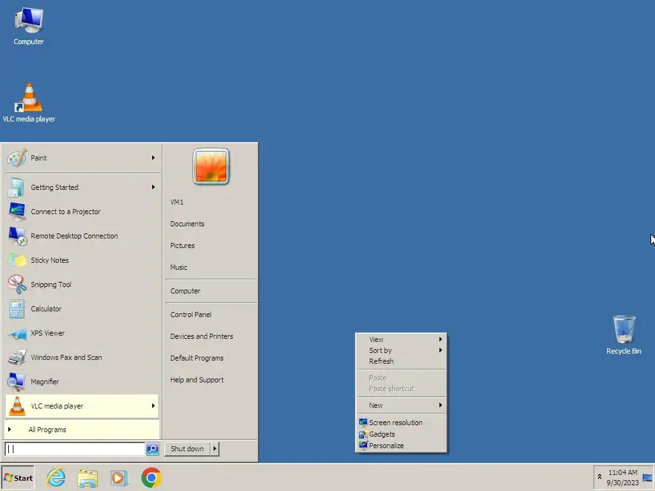Viewport: 655px width, 491px height.
Task: Expand Paint recent files arrow
Action: click(154, 158)
